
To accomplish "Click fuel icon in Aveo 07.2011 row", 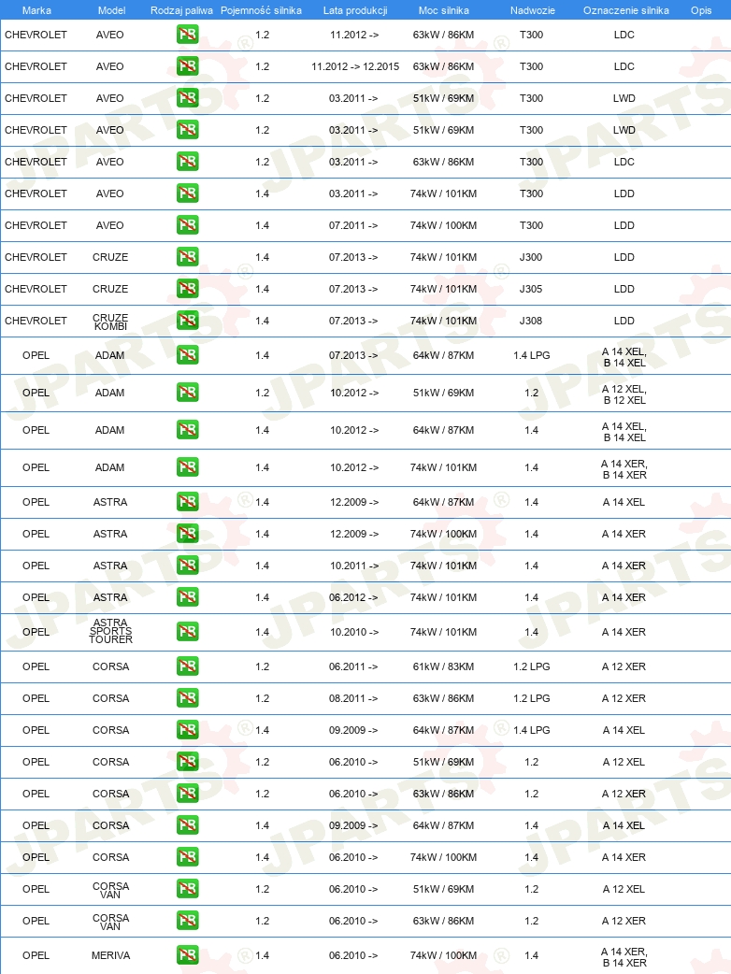I will [x=188, y=225].
